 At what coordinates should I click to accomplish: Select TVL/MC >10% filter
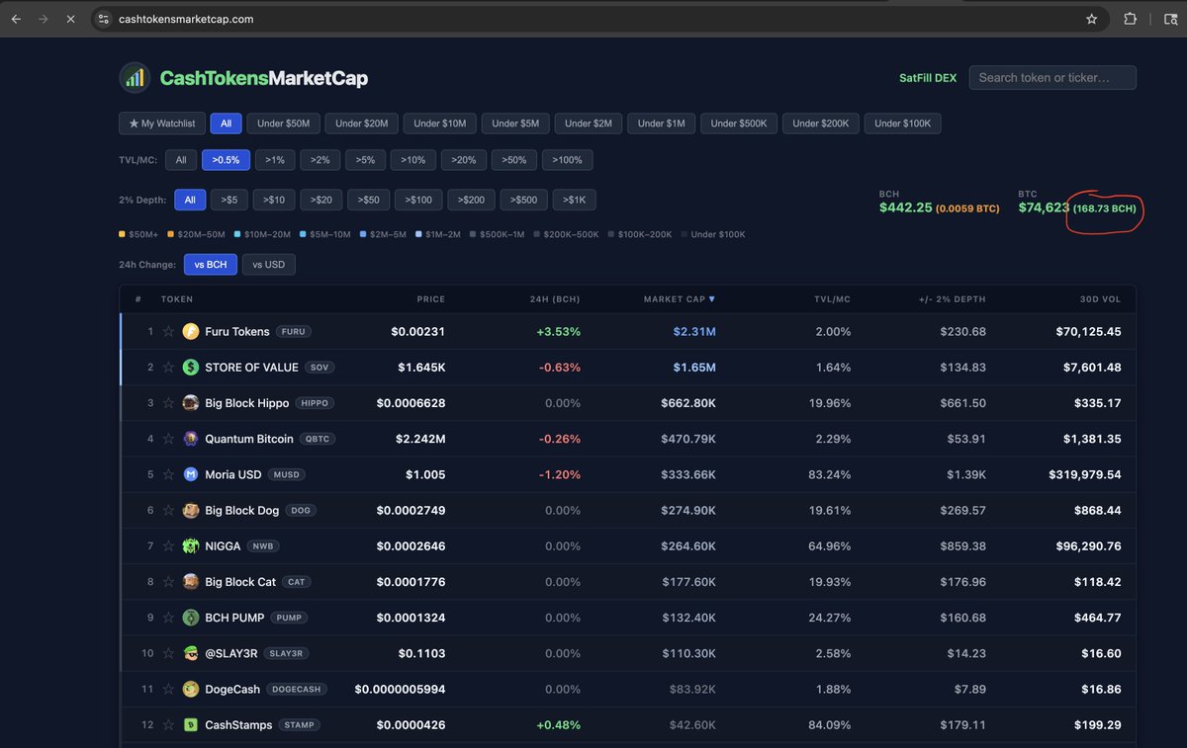pyautogui.click(x=412, y=160)
